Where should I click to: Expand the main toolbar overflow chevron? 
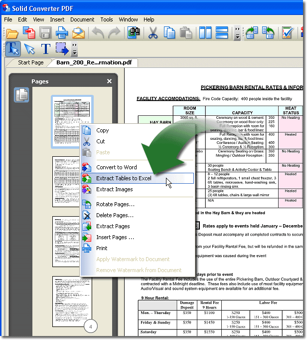click(238, 34)
